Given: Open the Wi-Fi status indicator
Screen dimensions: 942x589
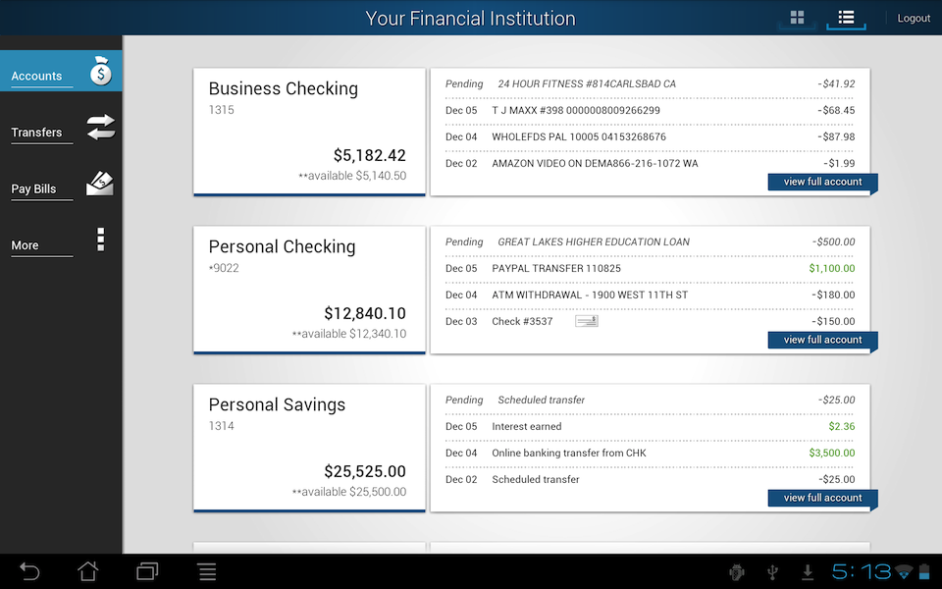Looking at the screenshot, I should (905, 570).
